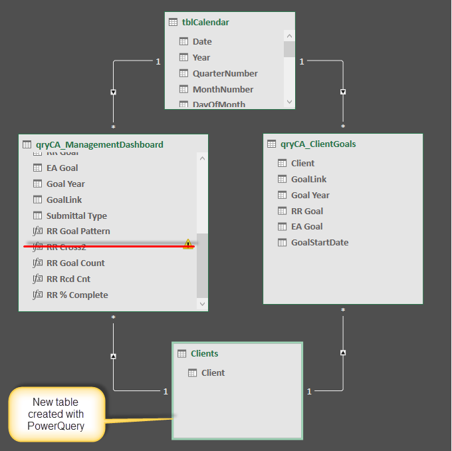This screenshot has height=451, width=452.
Task: Click the EA Goal column icon in ManagementDashboard
Action: click(37, 168)
